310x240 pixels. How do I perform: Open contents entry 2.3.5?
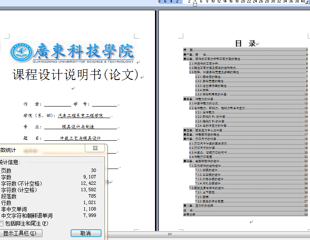pyautogui.click(x=251, y=95)
